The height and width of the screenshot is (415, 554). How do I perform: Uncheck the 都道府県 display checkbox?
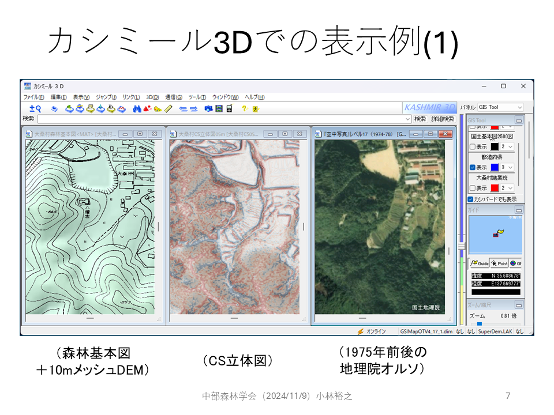click(473, 167)
